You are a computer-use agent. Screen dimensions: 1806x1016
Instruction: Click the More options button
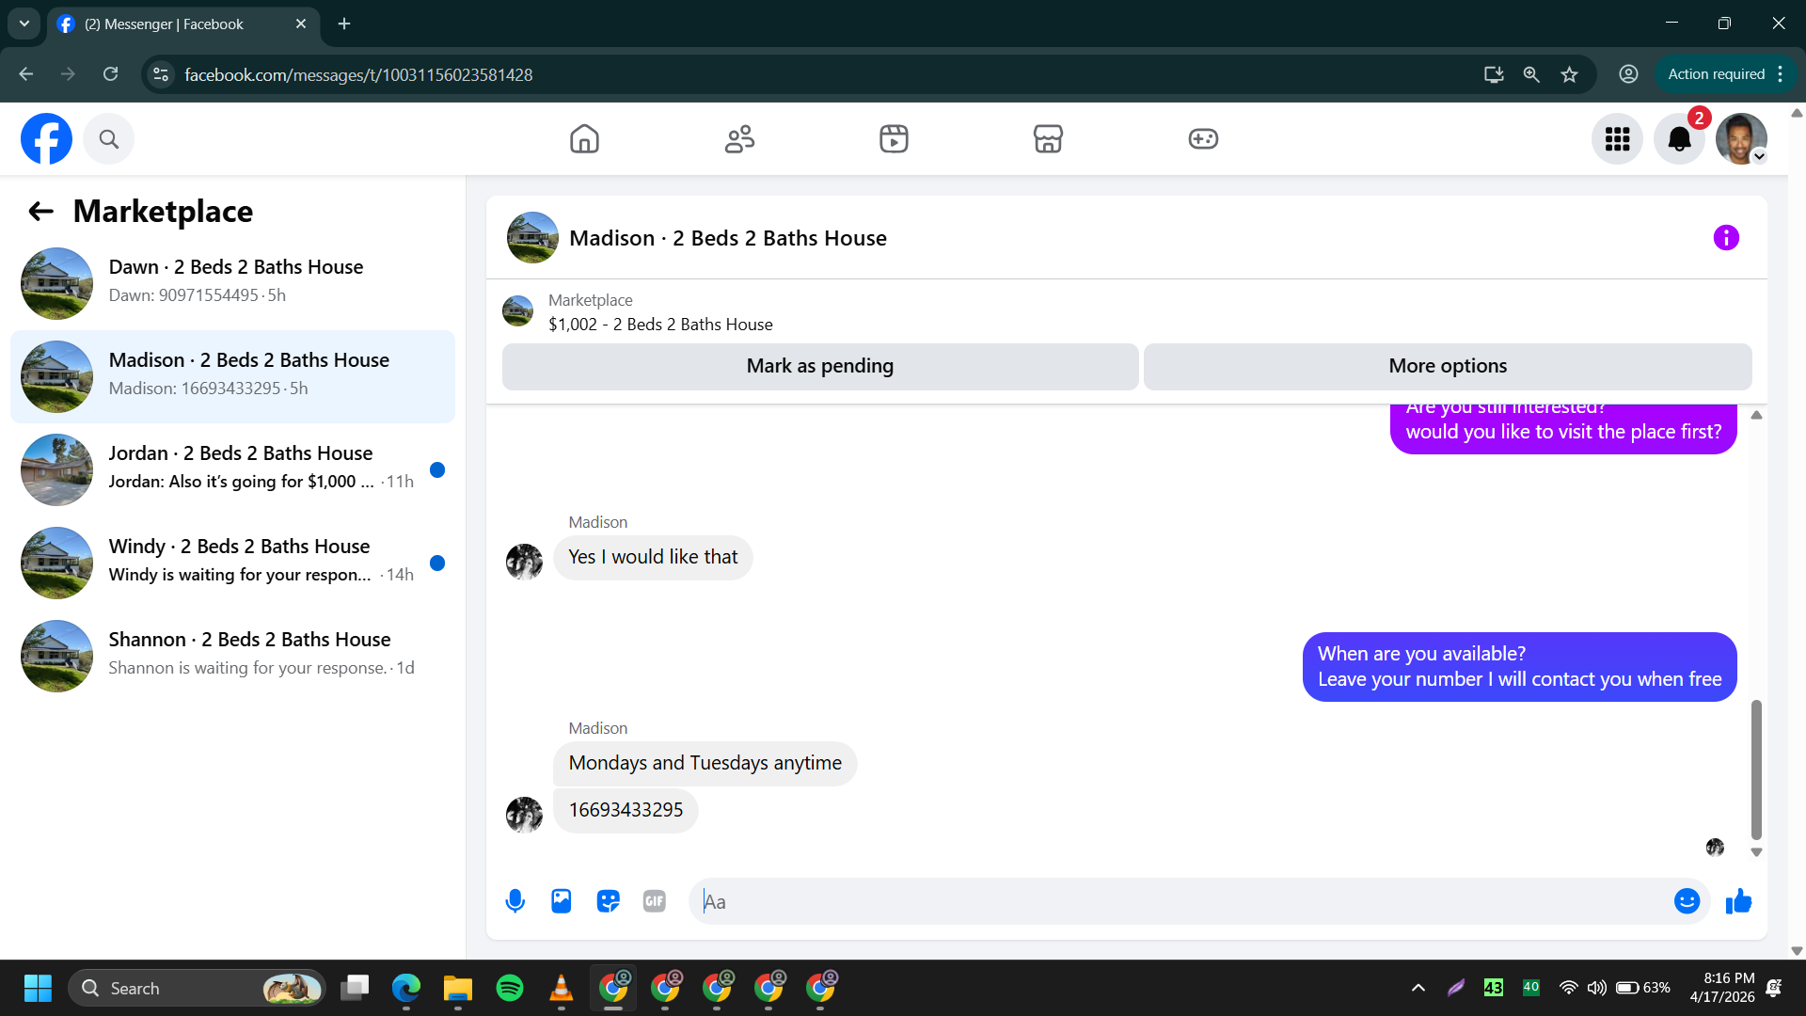1448,366
